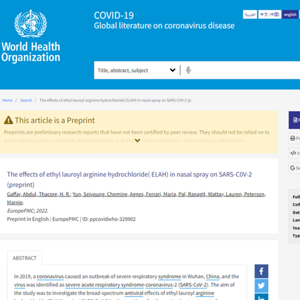300x300 pixels.
Task: Switch the site language to Chinese
Action: [270, 14]
